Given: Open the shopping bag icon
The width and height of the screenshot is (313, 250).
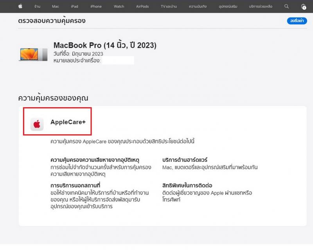Looking at the screenshot, I should pos(303,7).
